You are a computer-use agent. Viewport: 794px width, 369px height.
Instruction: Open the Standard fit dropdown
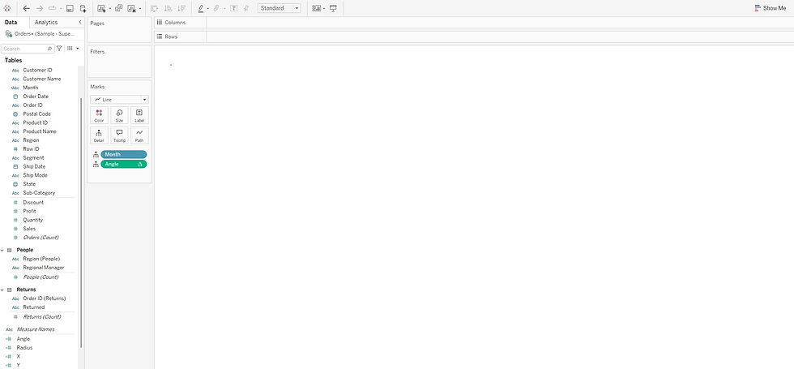pyautogui.click(x=279, y=8)
